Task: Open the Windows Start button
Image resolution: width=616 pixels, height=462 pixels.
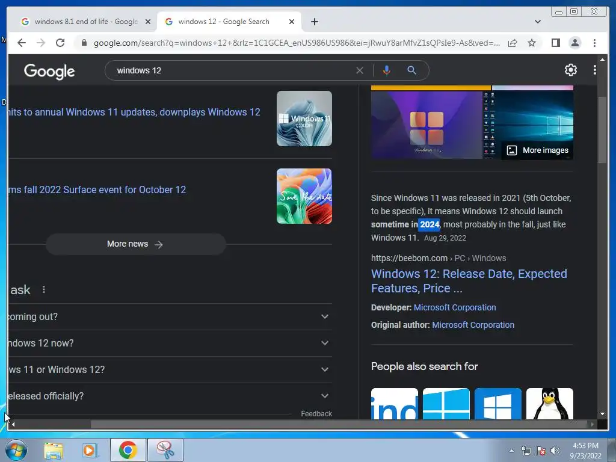Action: 16,450
